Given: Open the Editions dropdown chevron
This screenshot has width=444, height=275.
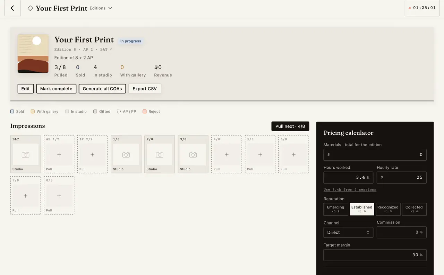Looking at the screenshot, I should tap(110, 8).
